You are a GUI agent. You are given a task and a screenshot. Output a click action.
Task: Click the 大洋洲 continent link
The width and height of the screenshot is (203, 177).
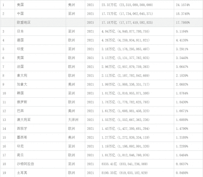coord(73,120)
